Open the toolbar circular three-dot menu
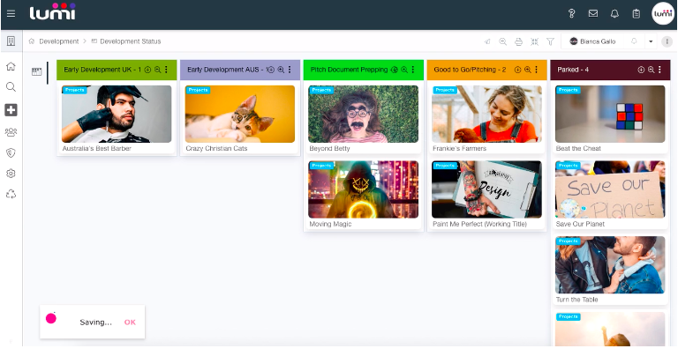678x356 pixels. 667,41
